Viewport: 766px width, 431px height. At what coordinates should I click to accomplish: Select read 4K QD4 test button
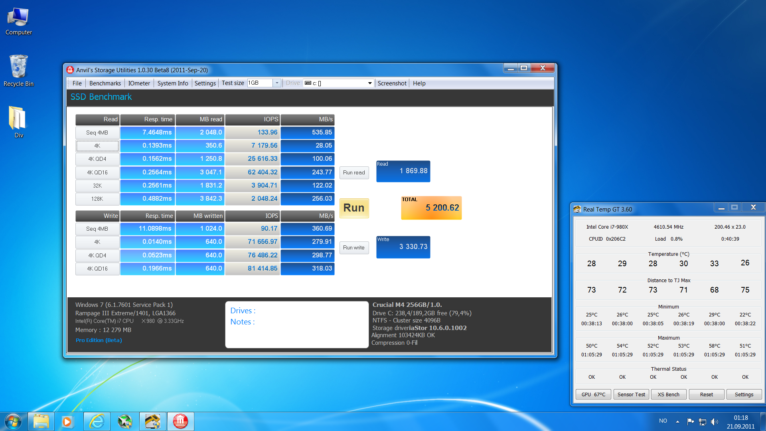(97, 159)
